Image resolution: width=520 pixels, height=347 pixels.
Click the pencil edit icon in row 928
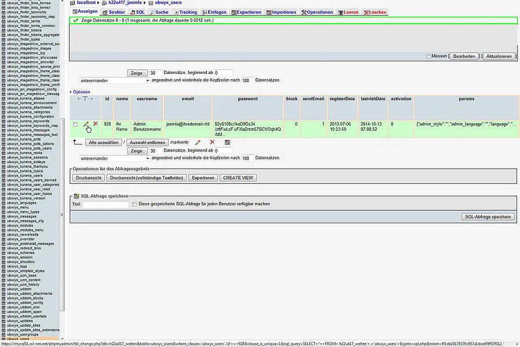pyautogui.click(x=86, y=124)
